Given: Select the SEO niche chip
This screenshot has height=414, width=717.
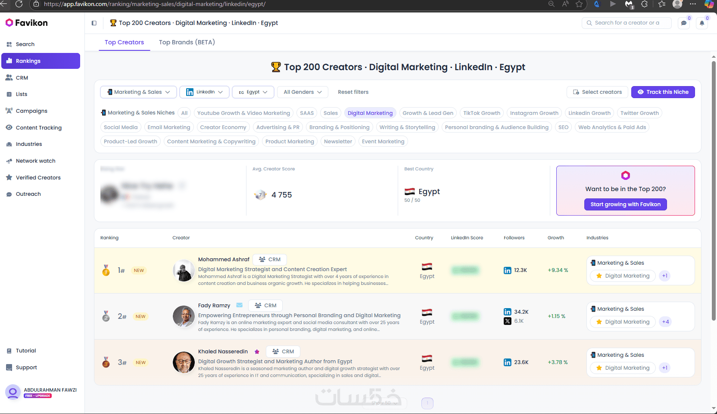Looking at the screenshot, I should [563, 127].
